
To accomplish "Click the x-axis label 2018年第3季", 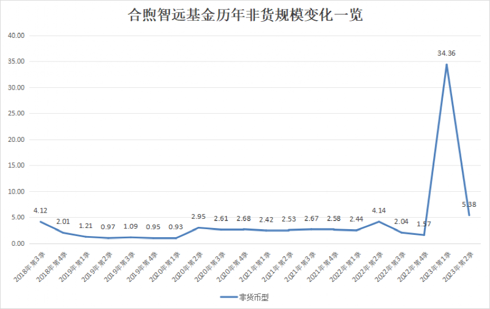I will [x=30, y=266].
